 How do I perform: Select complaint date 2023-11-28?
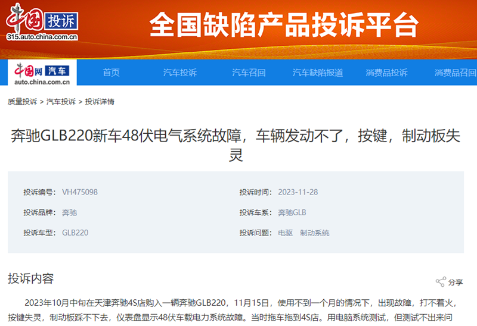[x=298, y=192]
